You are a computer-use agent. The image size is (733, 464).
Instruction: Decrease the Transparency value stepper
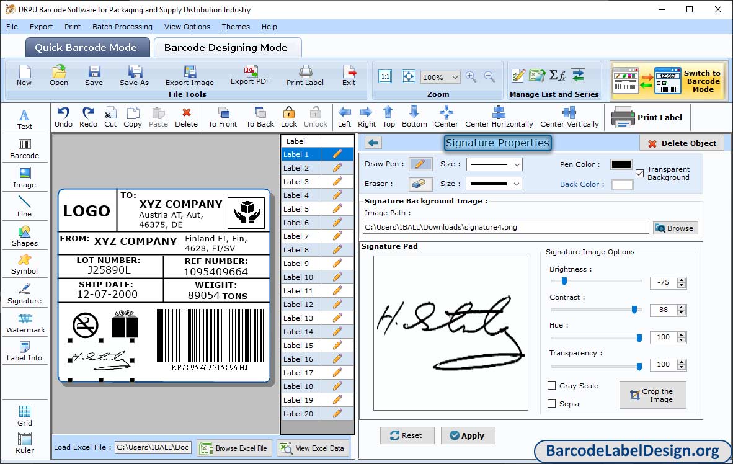point(681,367)
